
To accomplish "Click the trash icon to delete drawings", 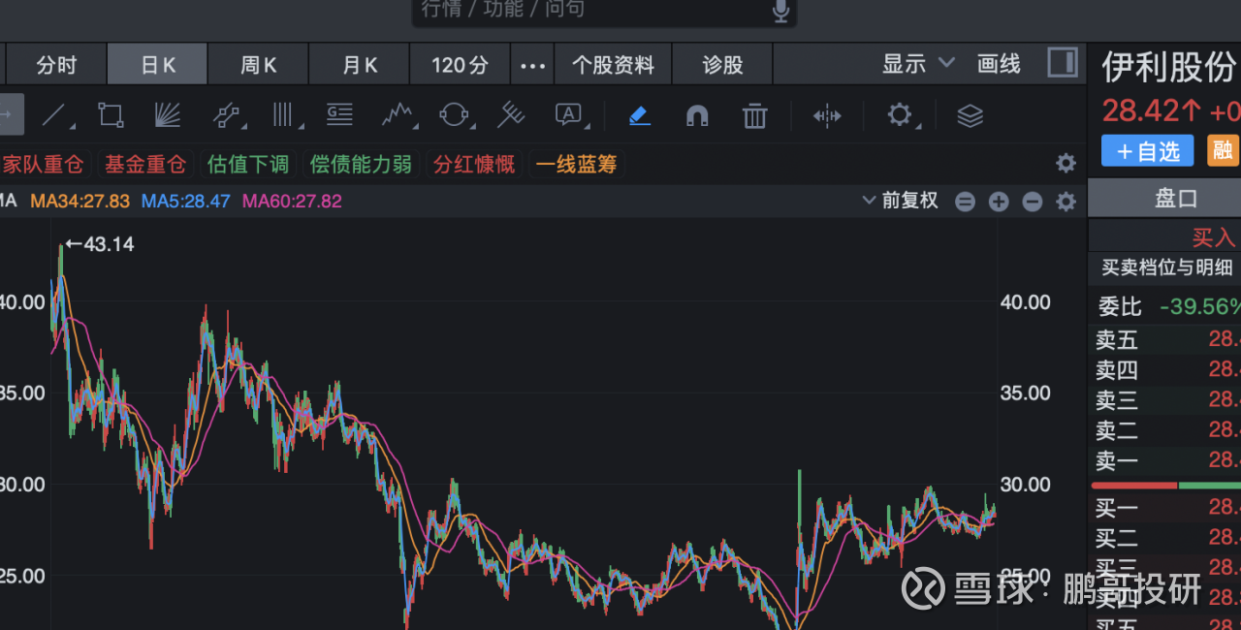I will 754,116.
